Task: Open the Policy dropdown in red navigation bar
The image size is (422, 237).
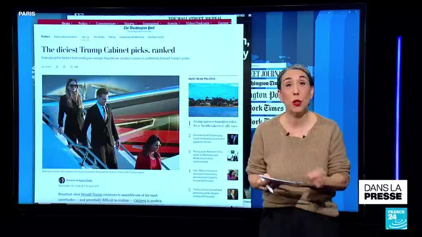Action: 84,23
